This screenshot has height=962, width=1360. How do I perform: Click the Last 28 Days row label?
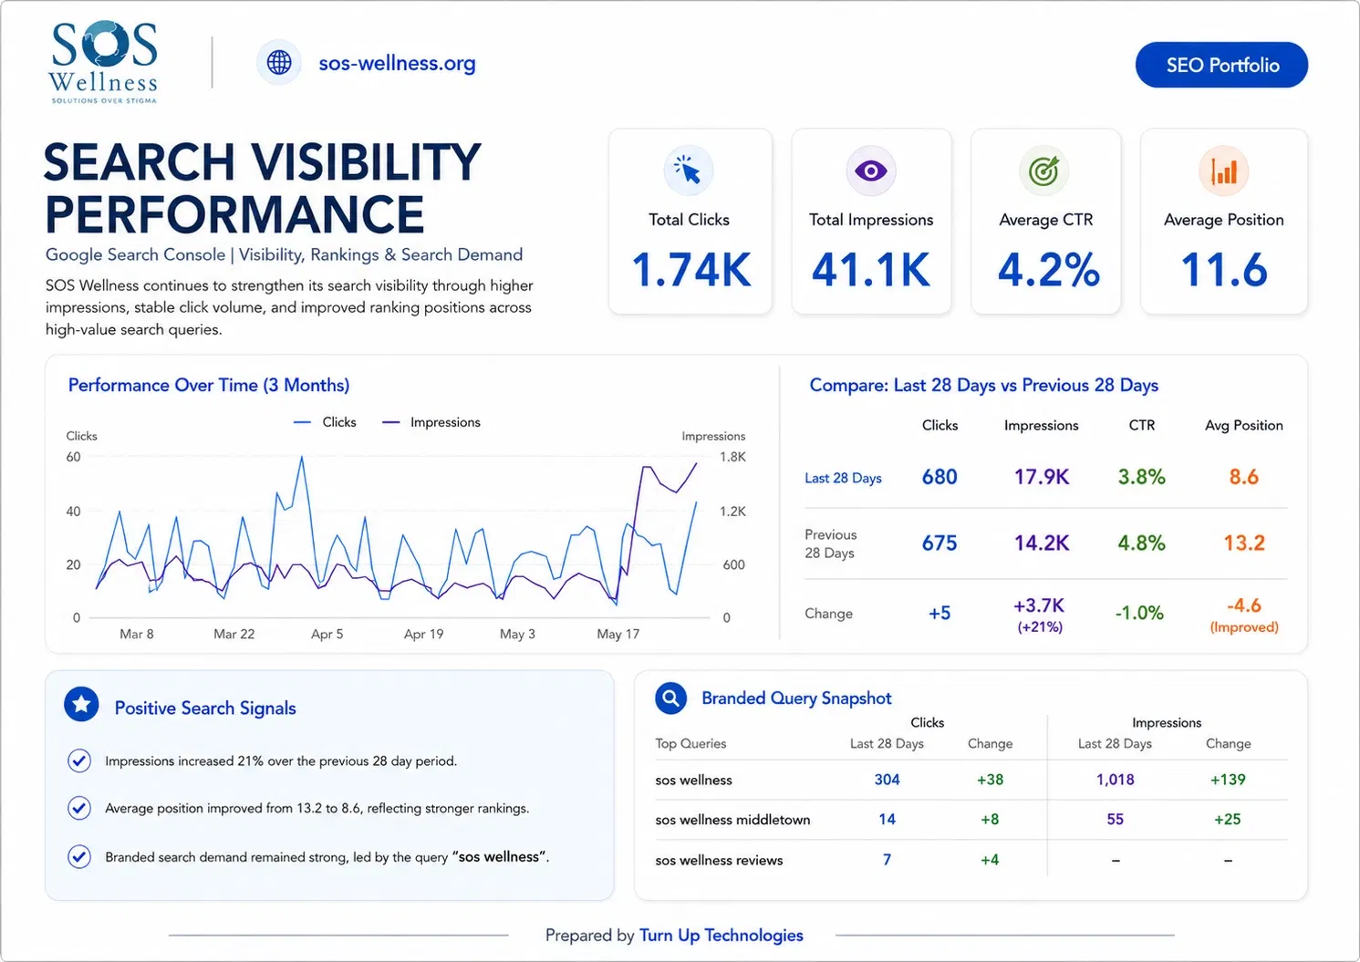click(x=843, y=478)
